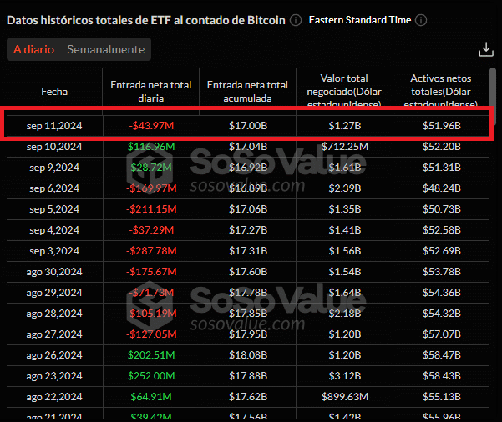This screenshot has height=422, width=502.
Task: Click traded value $1.56B
Action: tap(345, 251)
